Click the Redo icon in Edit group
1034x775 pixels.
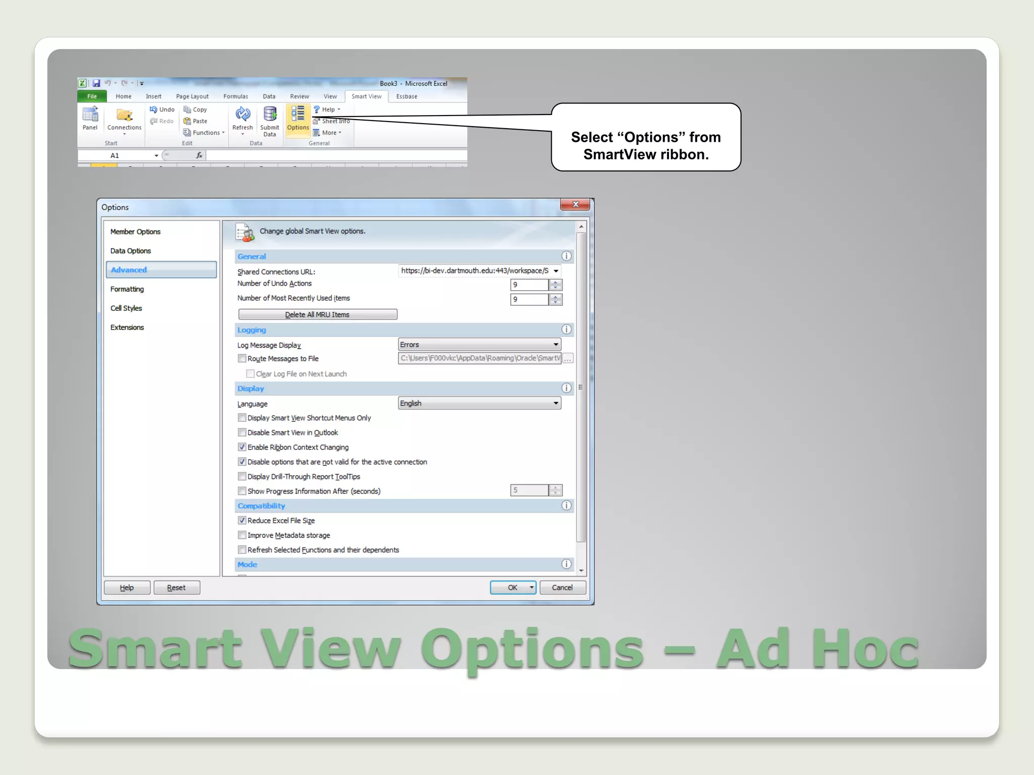click(x=153, y=121)
